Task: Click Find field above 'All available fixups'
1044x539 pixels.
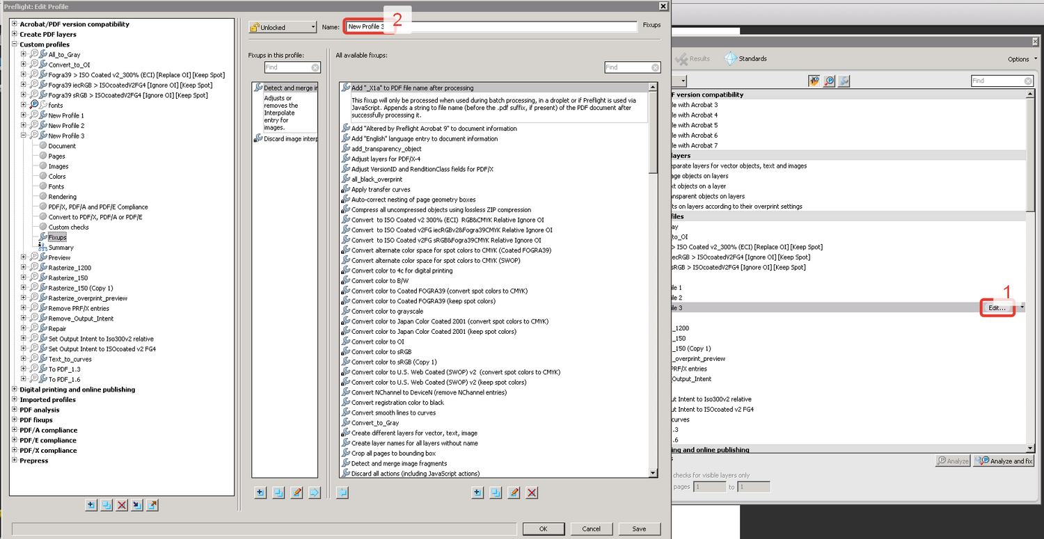Action: tap(632, 67)
